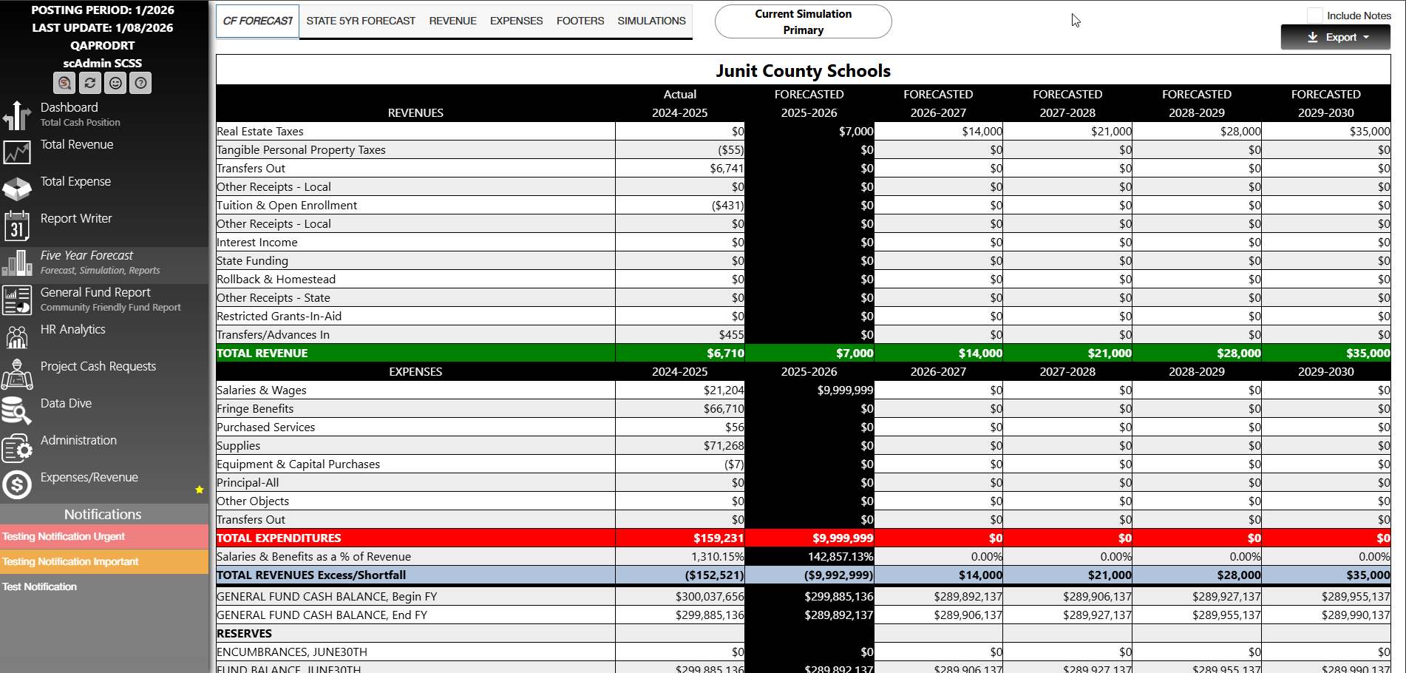Switch to the EXPENSES tab
The width and height of the screenshot is (1406, 673).
(516, 21)
